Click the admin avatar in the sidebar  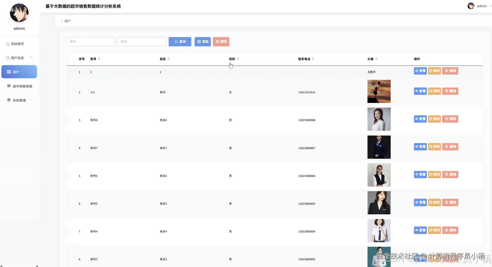(19, 13)
